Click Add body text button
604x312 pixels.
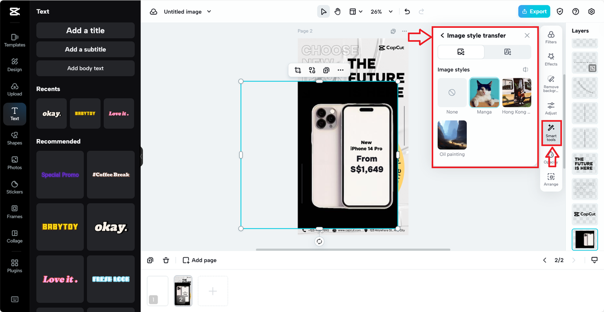click(85, 68)
